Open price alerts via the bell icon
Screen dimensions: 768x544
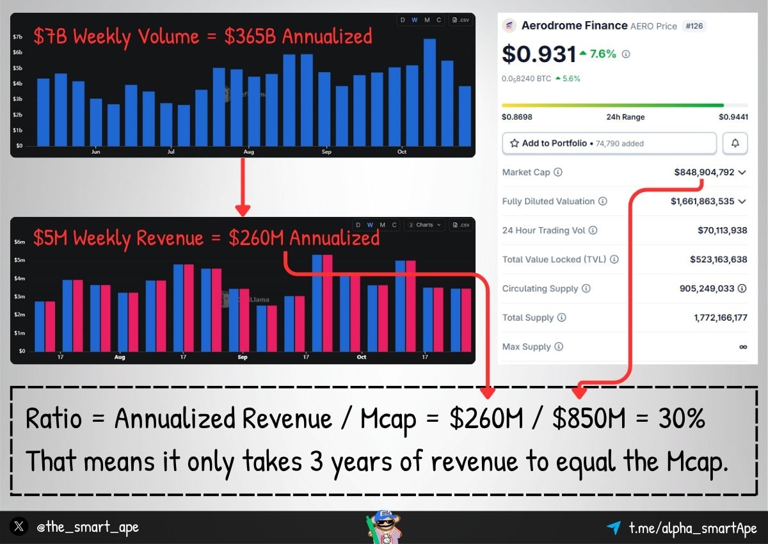tap(735, 143)
